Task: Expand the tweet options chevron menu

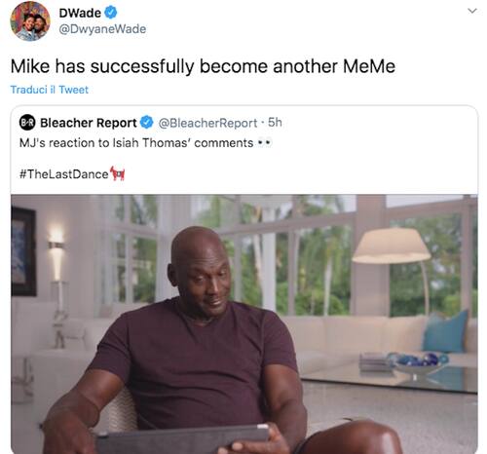Action: (x=472, y=11)
